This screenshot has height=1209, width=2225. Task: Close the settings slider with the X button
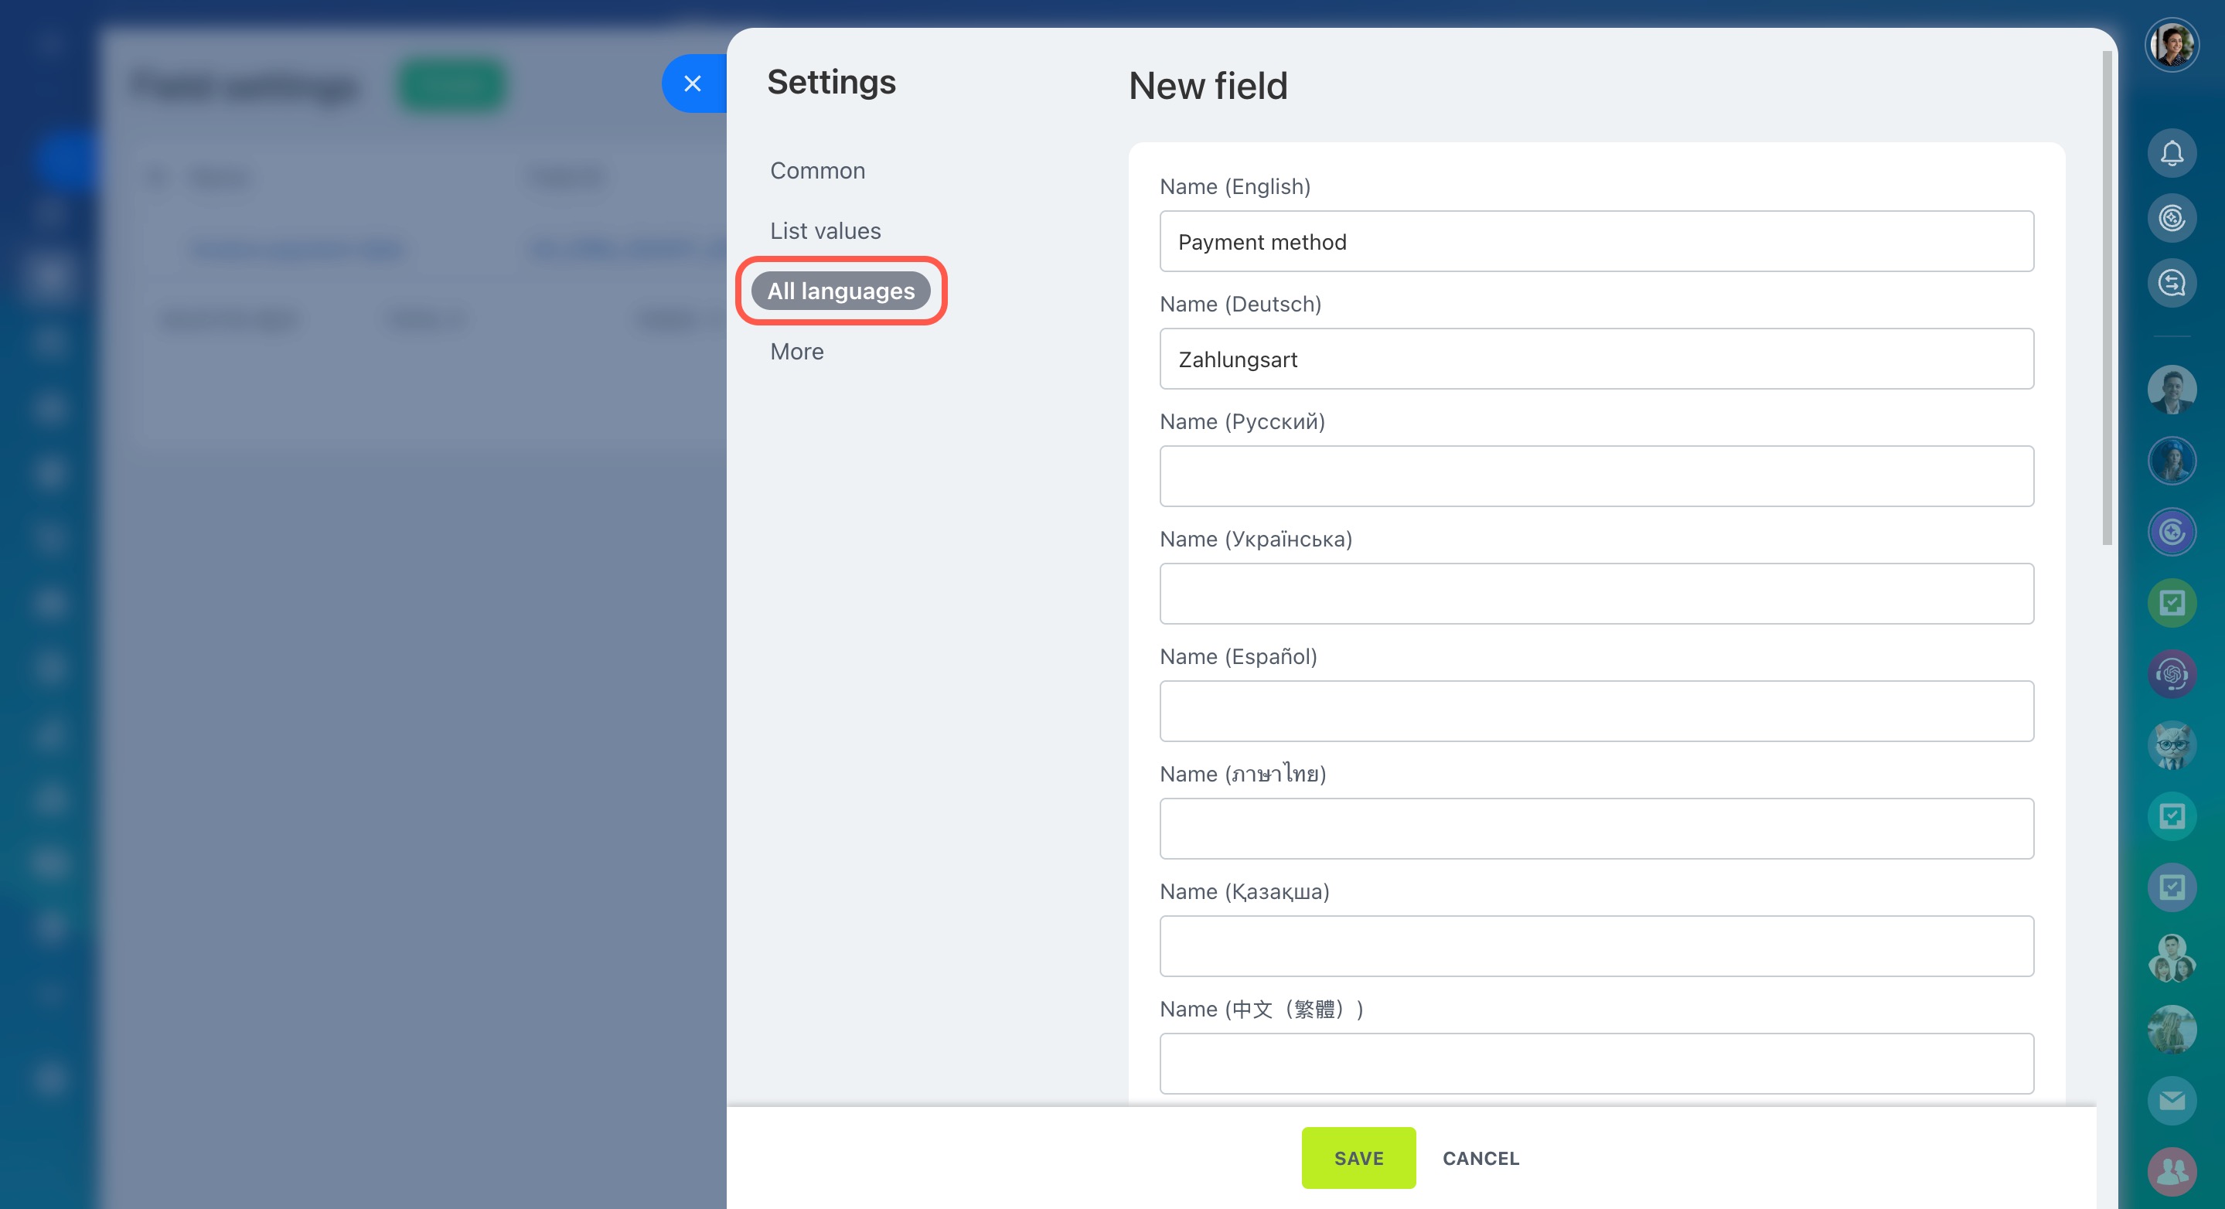coord(692,83)
